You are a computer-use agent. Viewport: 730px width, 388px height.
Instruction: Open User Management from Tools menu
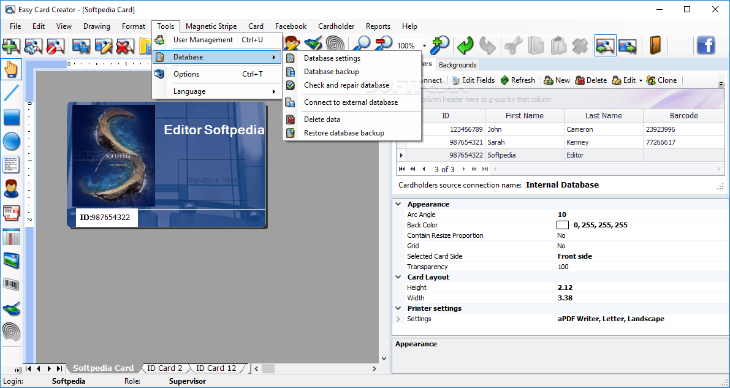click(218, 40)
